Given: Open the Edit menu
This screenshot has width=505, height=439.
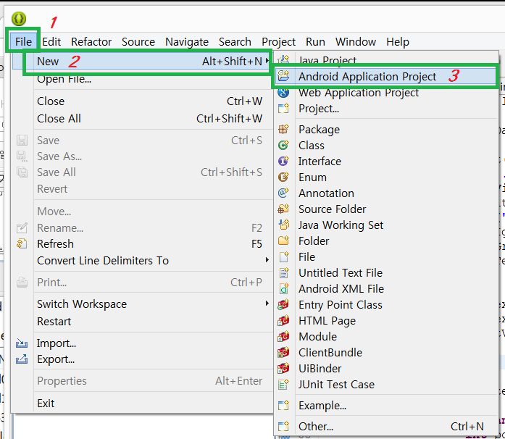Looking at the screenshot, I should click(x=51, y=41).
